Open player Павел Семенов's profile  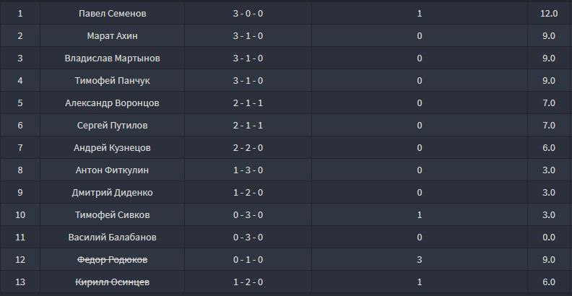coord(112,14)
